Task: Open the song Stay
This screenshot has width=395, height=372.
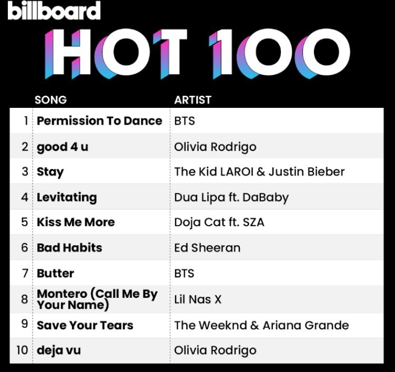Action: click(50, 172)
